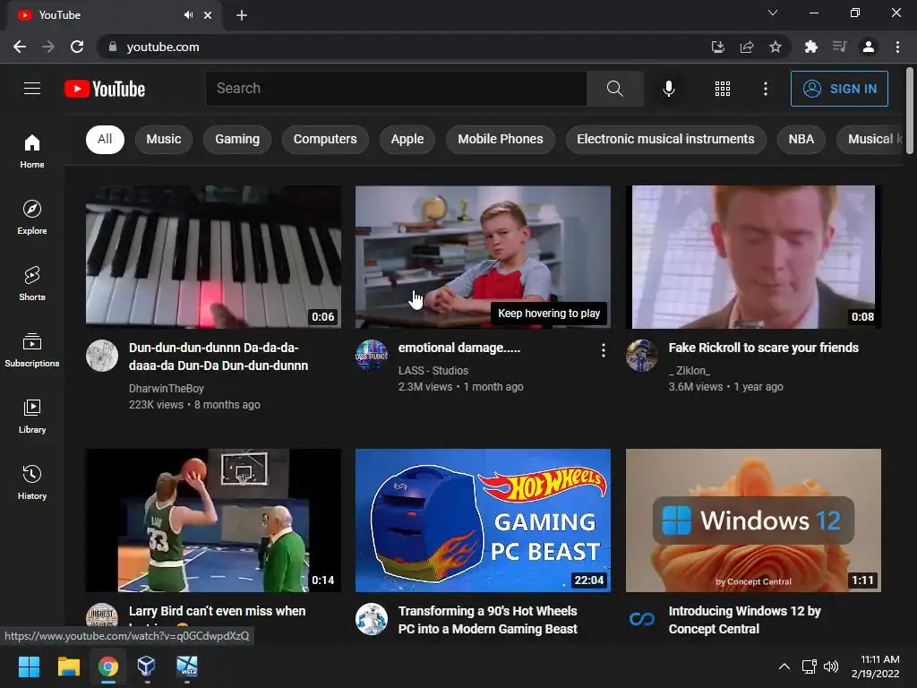Image resolution: width=917 pixels, height=688 pixels.
Task: Select the Computers filter chip
Action: [325, 139]
